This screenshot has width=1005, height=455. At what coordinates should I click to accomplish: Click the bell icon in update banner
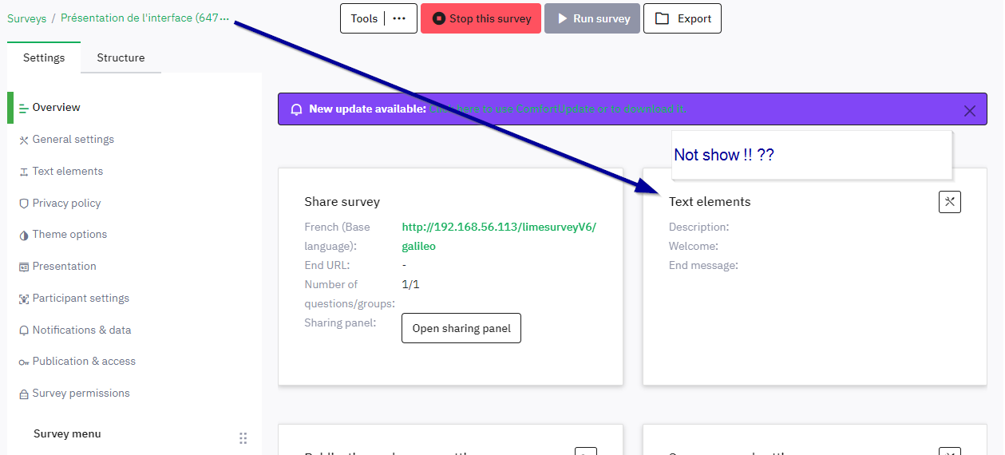[296, 109]
